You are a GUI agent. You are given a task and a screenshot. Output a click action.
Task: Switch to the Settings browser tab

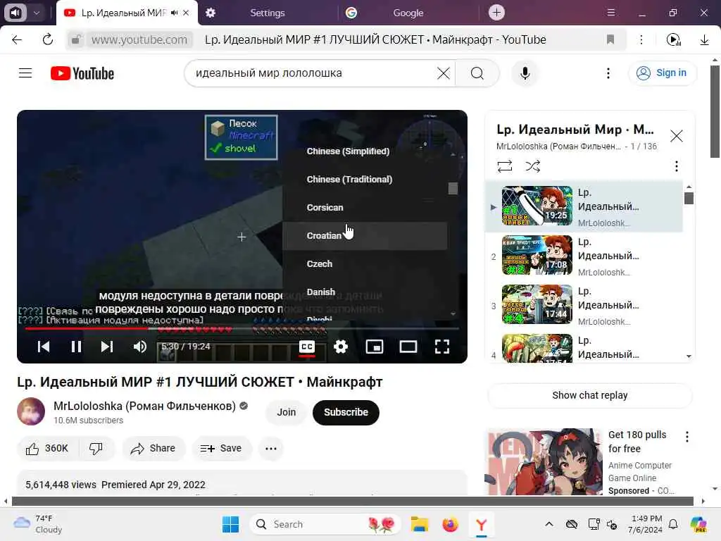coord(268,13)
